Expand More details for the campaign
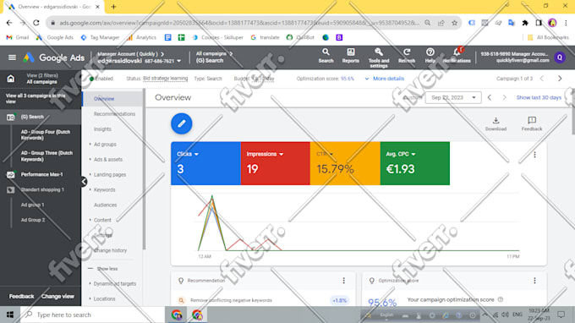Image resolution: width=575 pixels, height=323 pixels. pos(384,79)
